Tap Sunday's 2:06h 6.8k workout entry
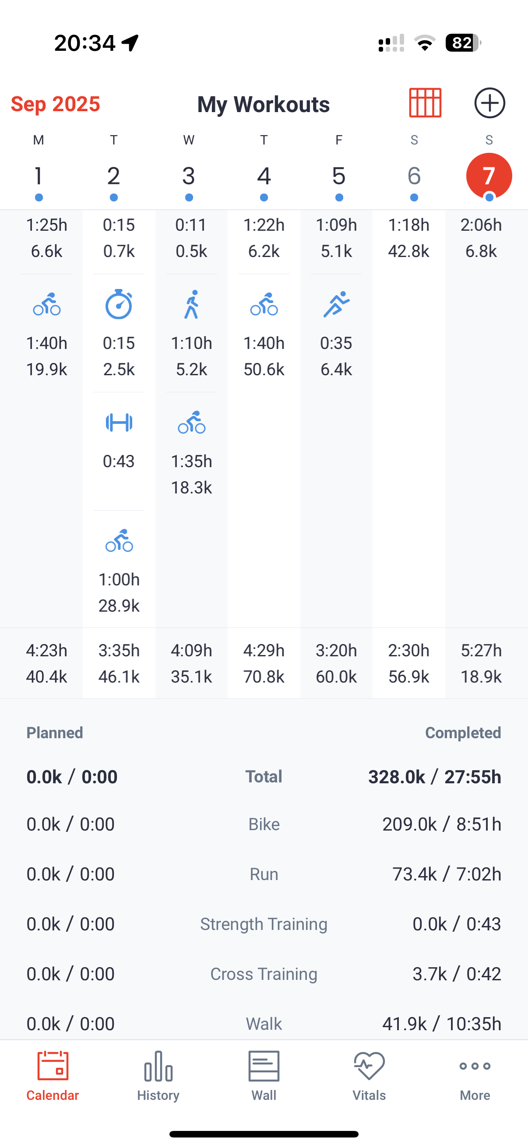The width and height of the screenshot is (528, 1148). 481,238
